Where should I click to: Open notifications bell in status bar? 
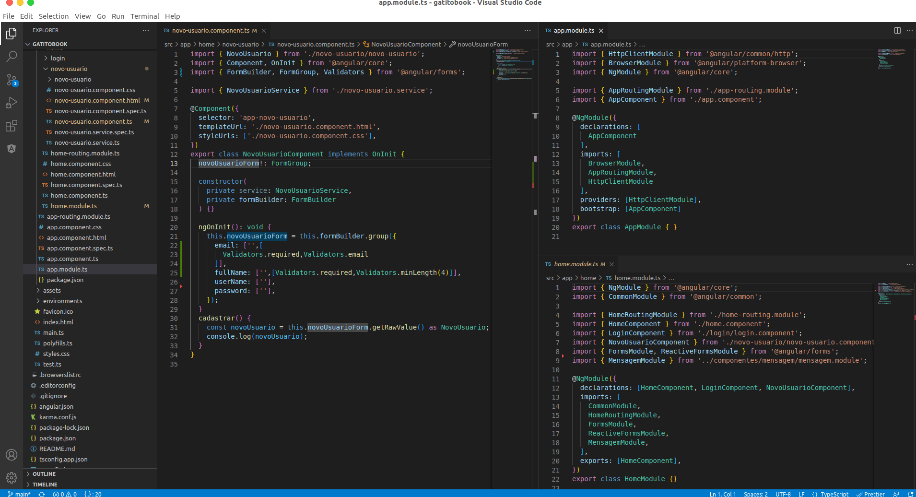(x=910, y=494)
